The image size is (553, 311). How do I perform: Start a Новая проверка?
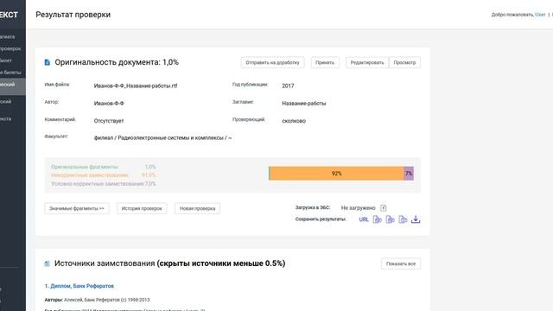pyautogui.click(x=198, y=208)
